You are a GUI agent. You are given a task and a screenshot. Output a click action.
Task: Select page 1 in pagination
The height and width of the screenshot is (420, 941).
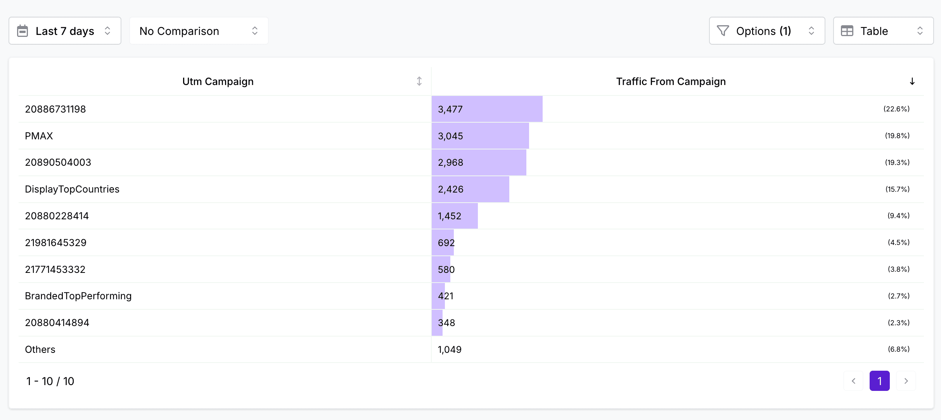[x=879, y=381]
